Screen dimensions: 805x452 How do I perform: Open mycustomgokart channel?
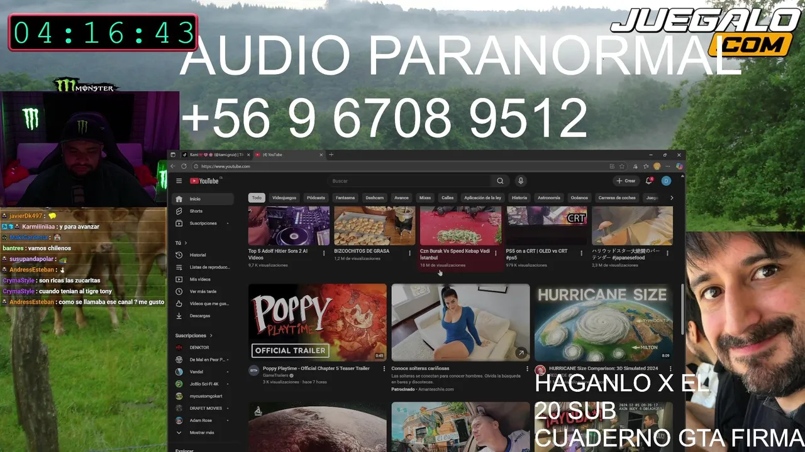pos(203,396)
